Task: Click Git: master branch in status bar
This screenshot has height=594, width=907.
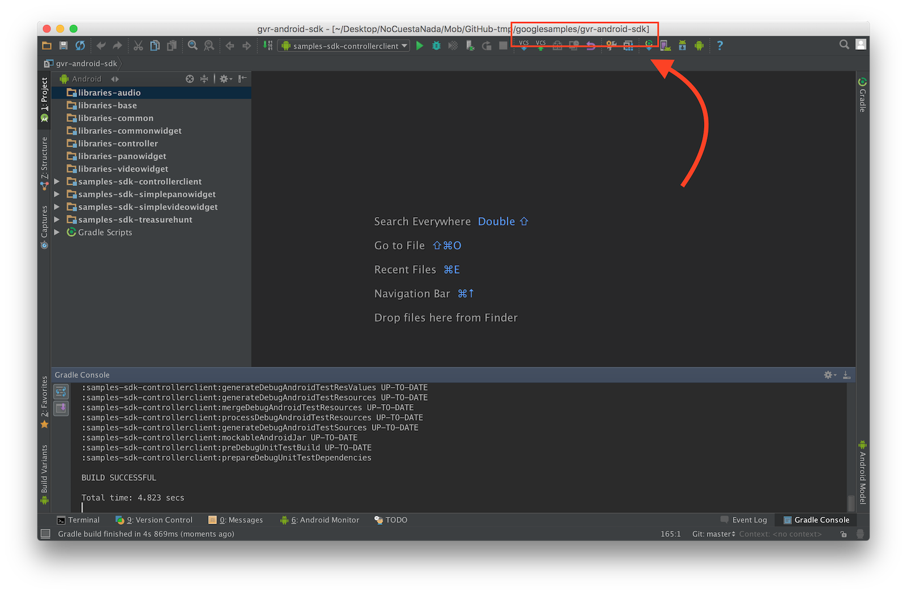Action: tap(714, 534)
